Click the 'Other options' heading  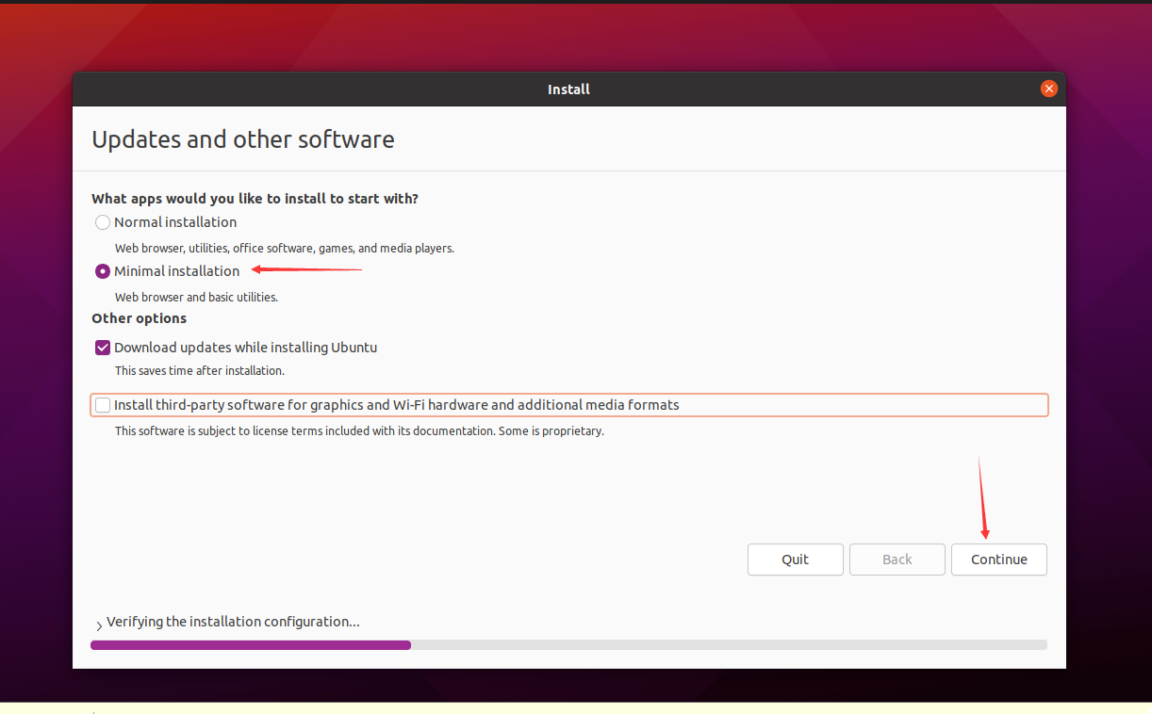(x=140, y=318)
